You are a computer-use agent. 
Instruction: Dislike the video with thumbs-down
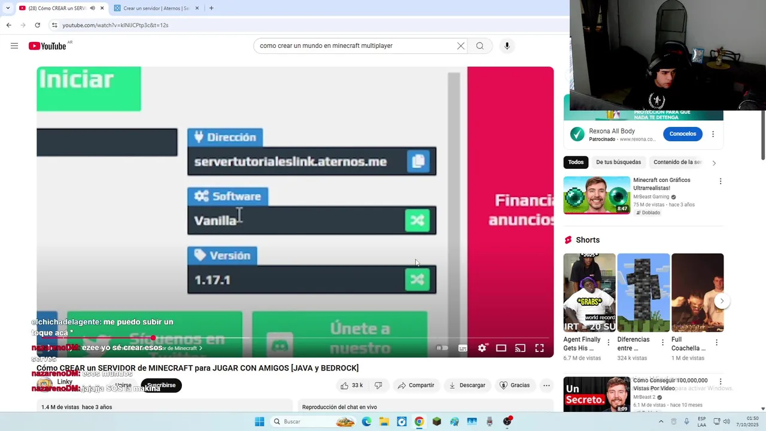pos(378,386)
